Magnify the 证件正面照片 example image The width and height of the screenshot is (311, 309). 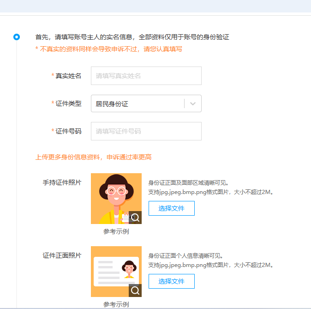135,291
